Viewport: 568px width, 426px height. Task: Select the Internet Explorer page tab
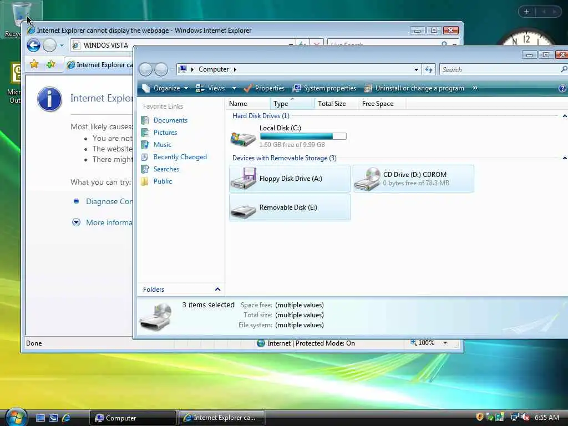[x=100, y=65]
